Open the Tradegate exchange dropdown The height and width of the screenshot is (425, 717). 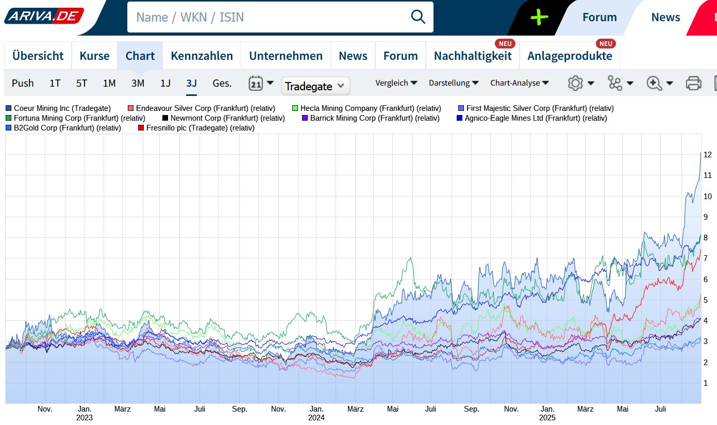pyautogui.click(x=315, y=86)
